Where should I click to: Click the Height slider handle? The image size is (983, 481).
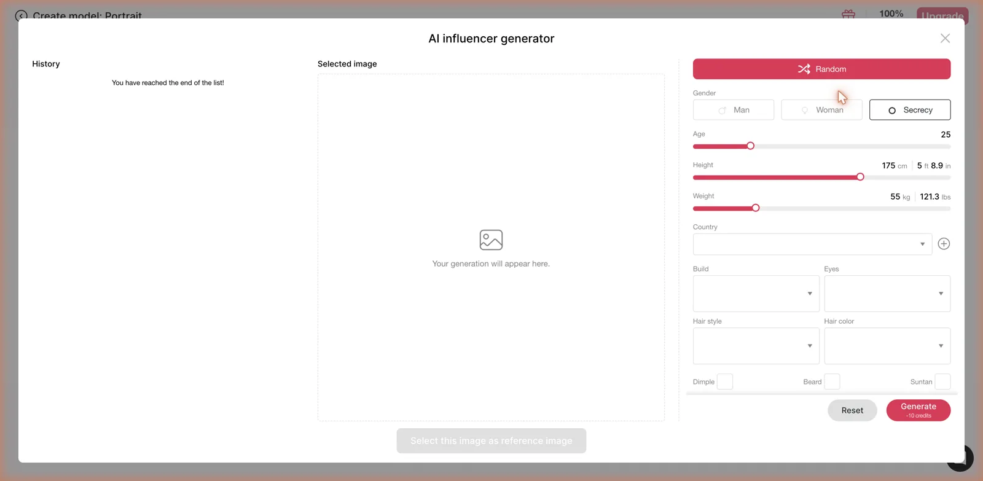coord(860,177)
